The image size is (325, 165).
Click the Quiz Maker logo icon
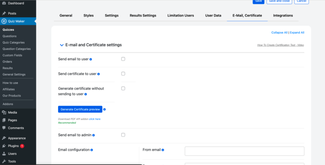click(x=4, y=21)
